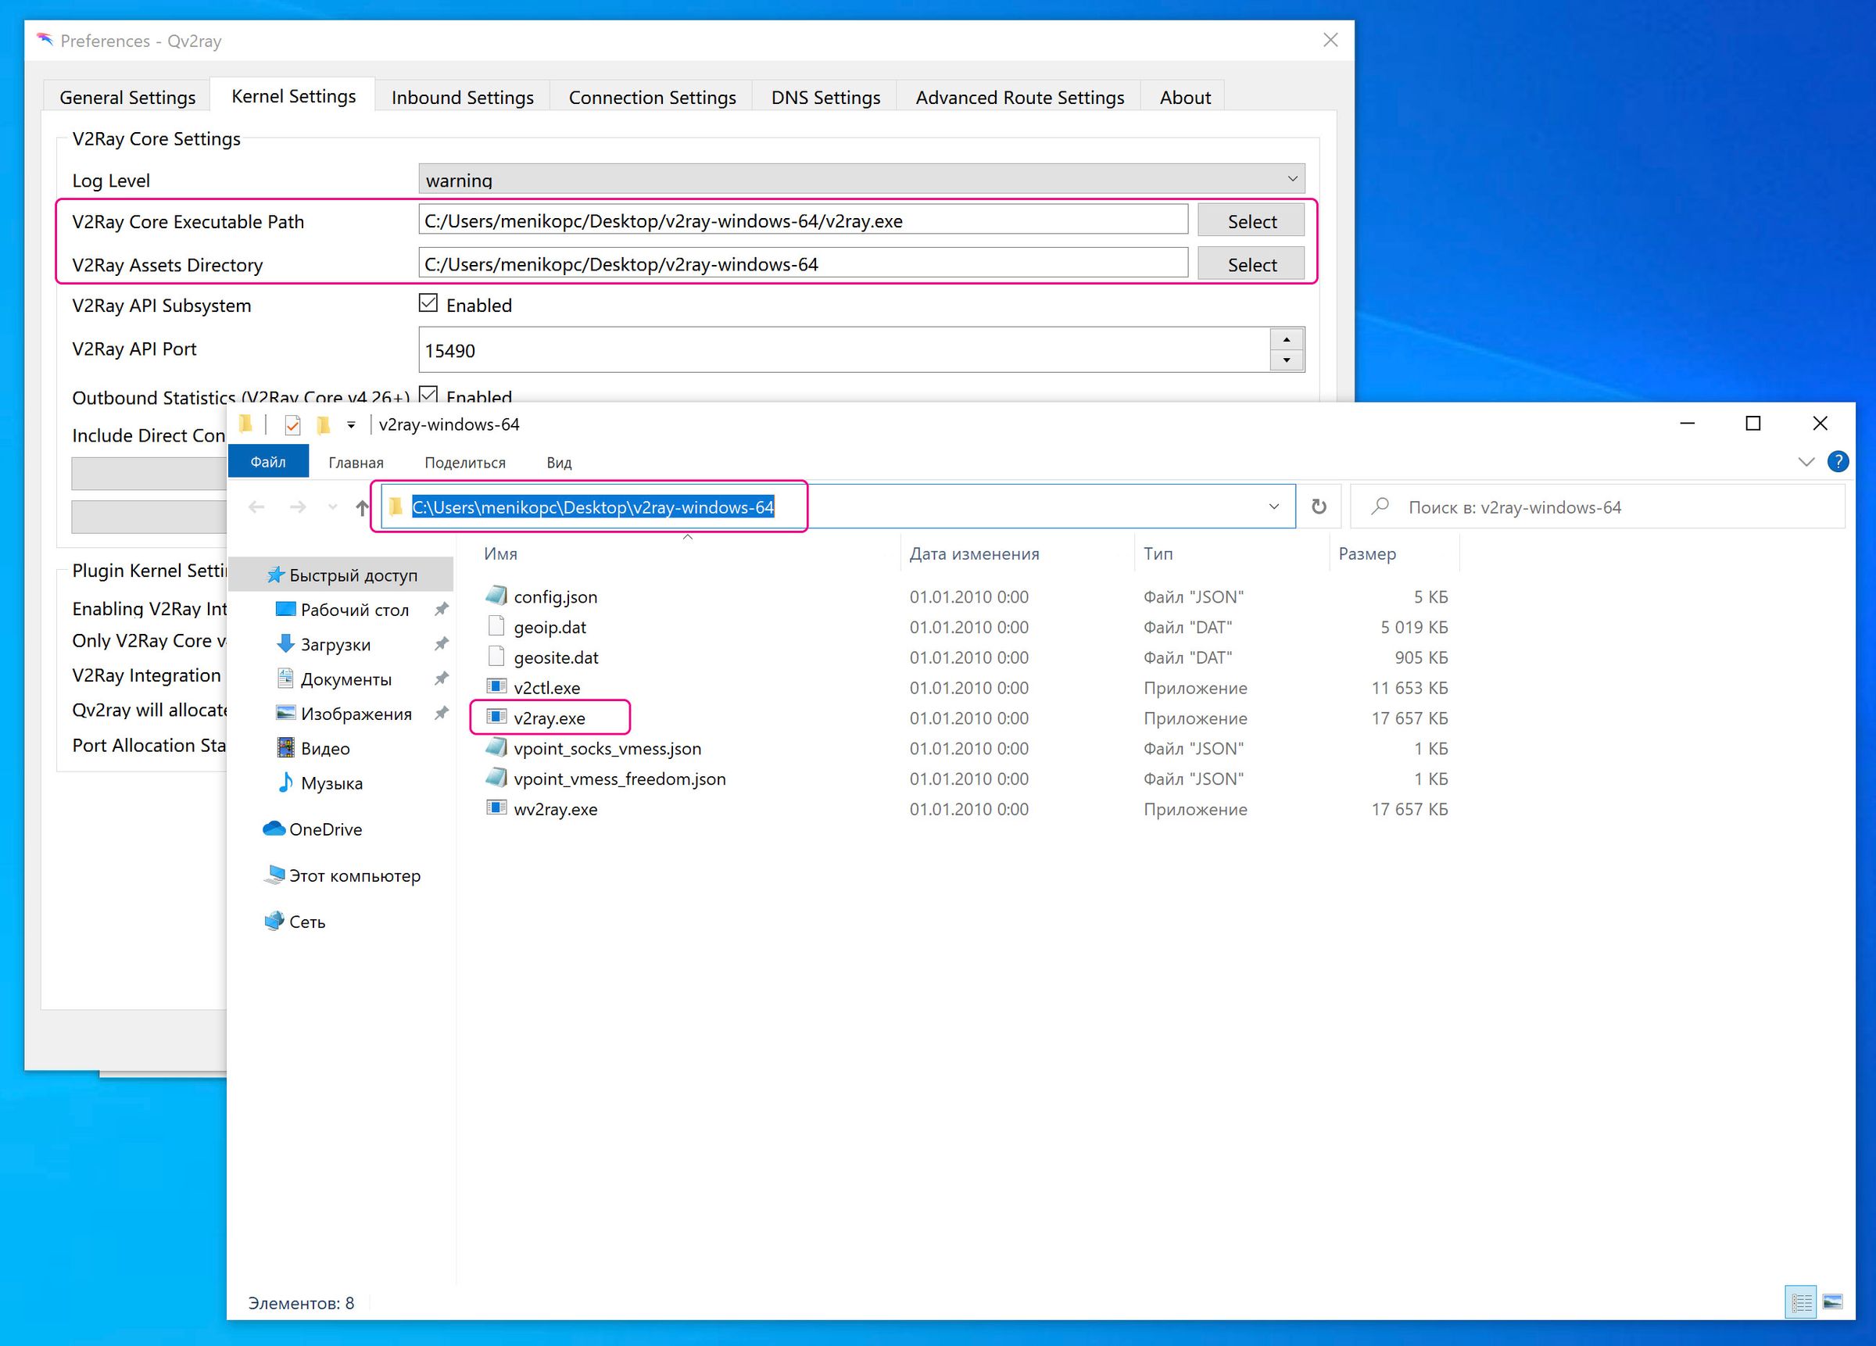Select v2ray.exe in the file list

(x=550, y=718)
